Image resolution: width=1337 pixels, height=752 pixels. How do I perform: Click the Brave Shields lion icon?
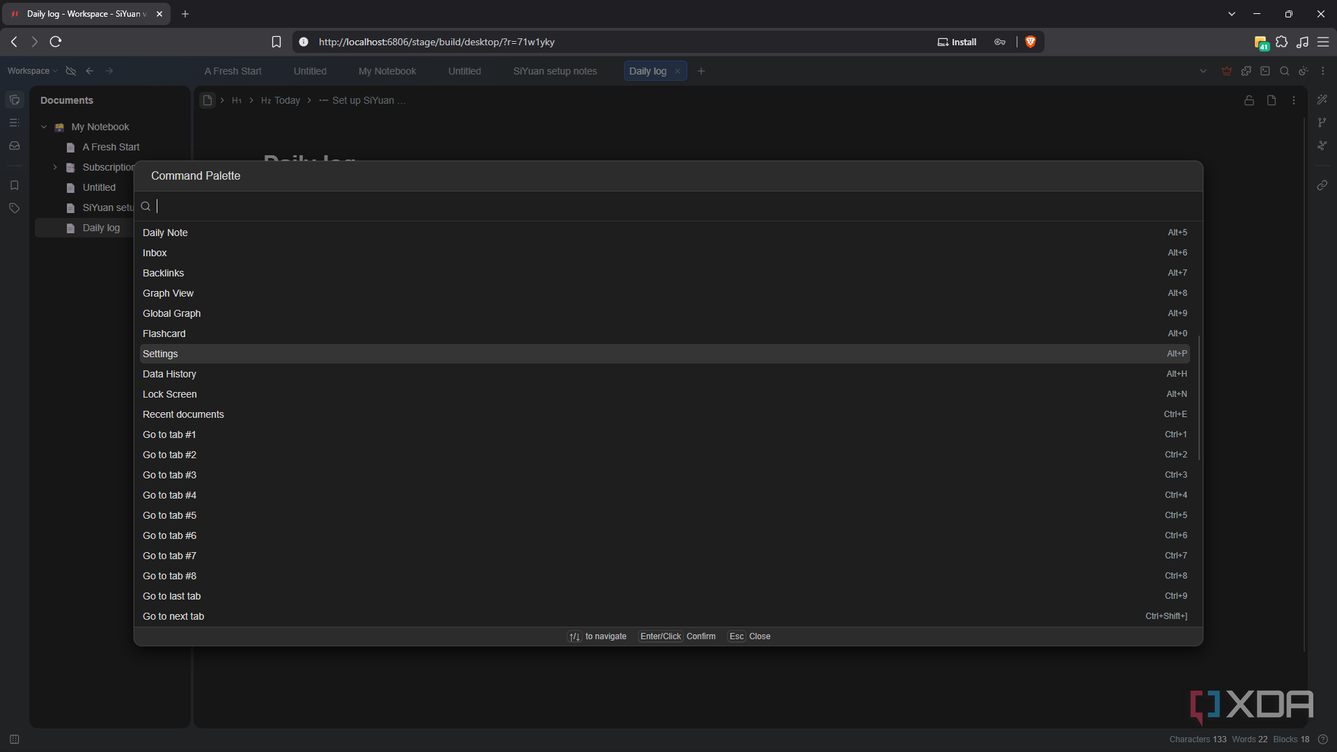pos(1031,42)
